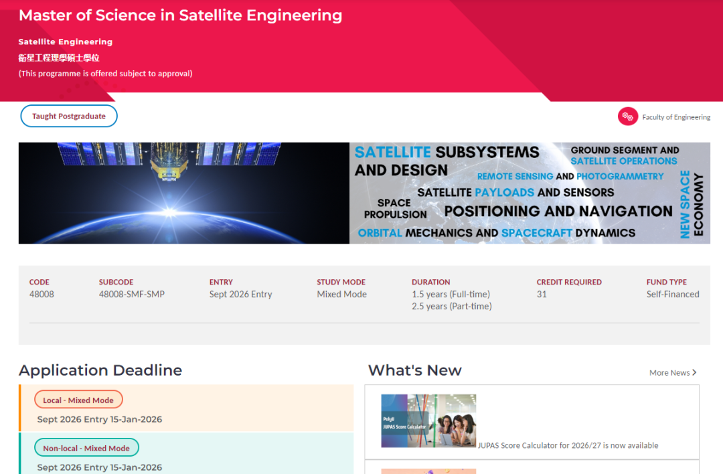Click the main title 'Master of Science in Satellite Engineering'

pos(181,15)
